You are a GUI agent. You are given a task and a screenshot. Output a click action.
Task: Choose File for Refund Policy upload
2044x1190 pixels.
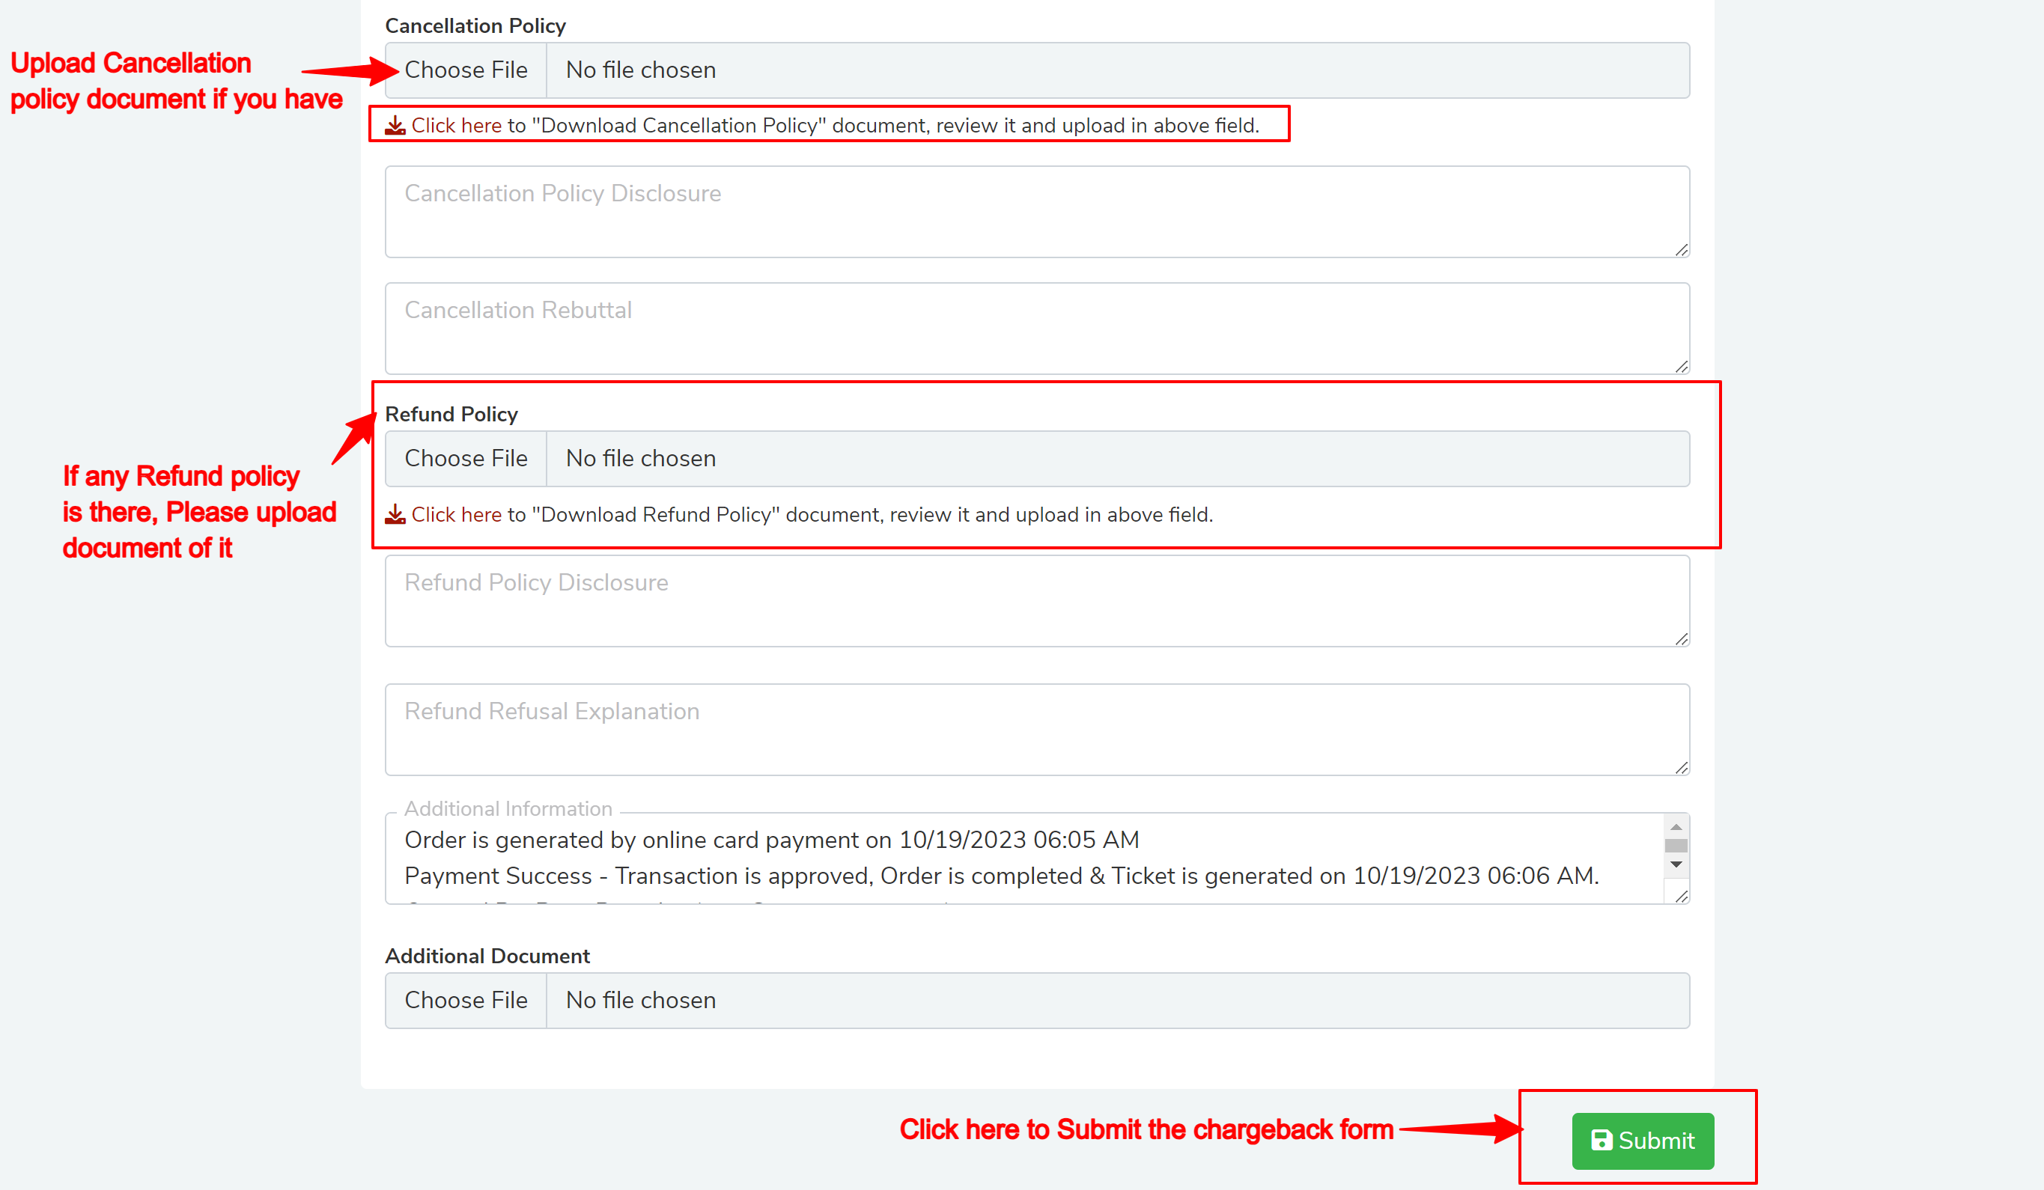coord(466,459)
